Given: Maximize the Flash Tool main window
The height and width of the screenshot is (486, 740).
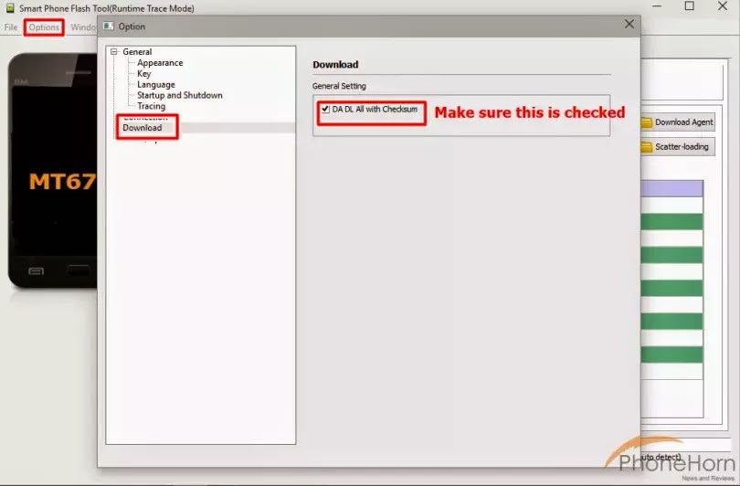Looking at the screenshot, I should 690,5.
